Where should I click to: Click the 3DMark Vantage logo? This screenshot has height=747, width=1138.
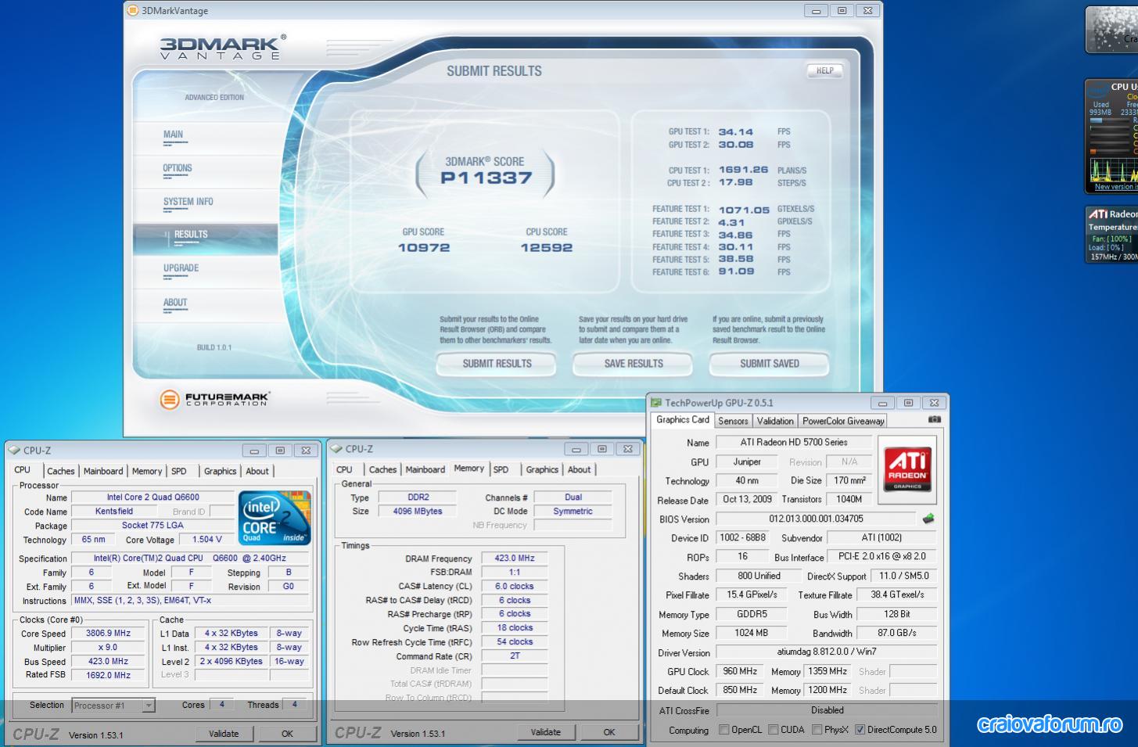tap(223, 48)
